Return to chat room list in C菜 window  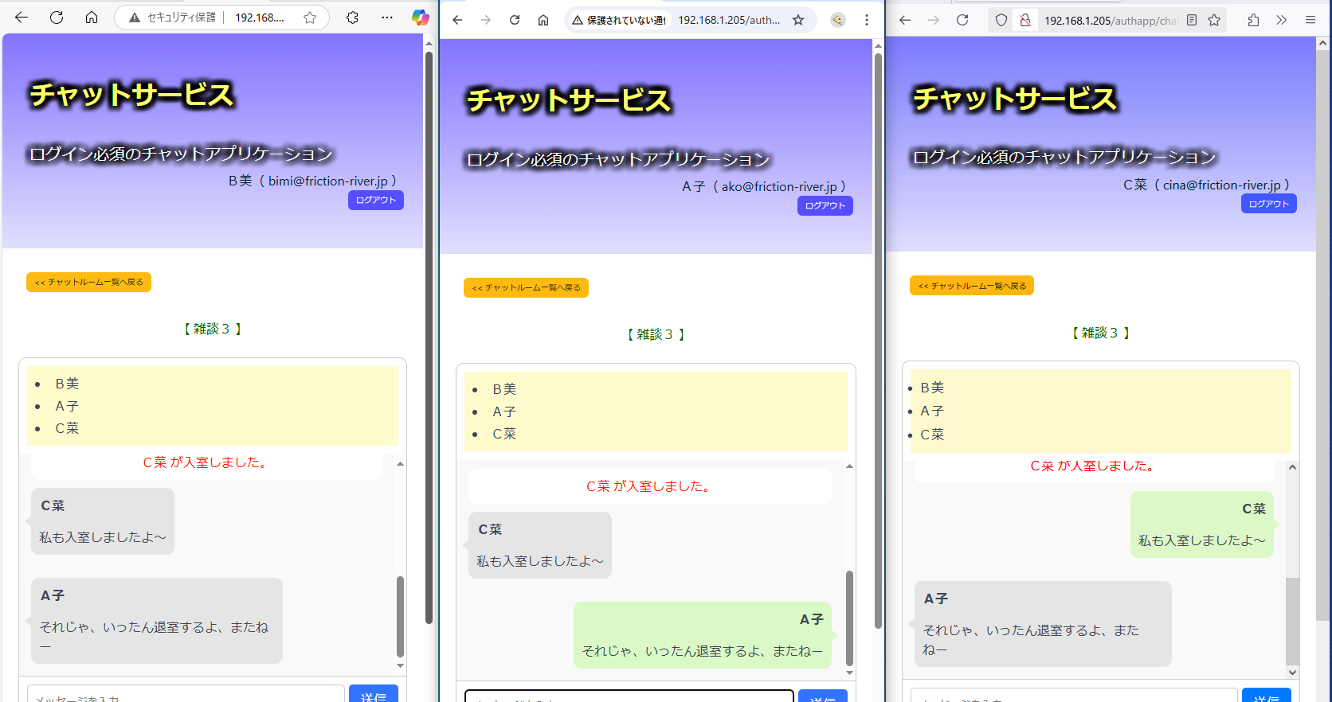click(x=971, y=286)
